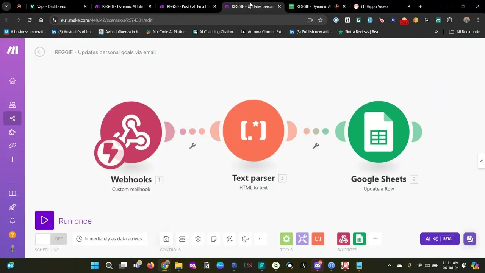Edit scenario title REGGIE Updates personal goals
Screen dimensions: 485x273
click(x=105, y=52)
